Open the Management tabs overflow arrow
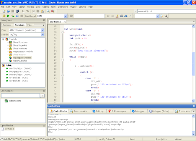 coord(44,25)
